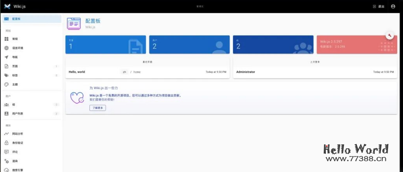
Task: Open the Rendering gears icon
Action: click(x=7, y=161)
